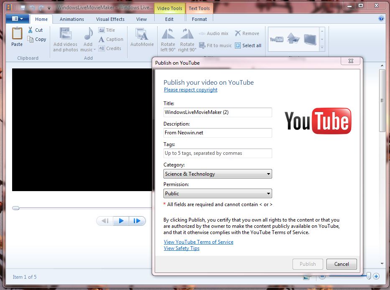Open View YouTube Terms of Service link
The image size is (390, 290).
pos(199,242)
